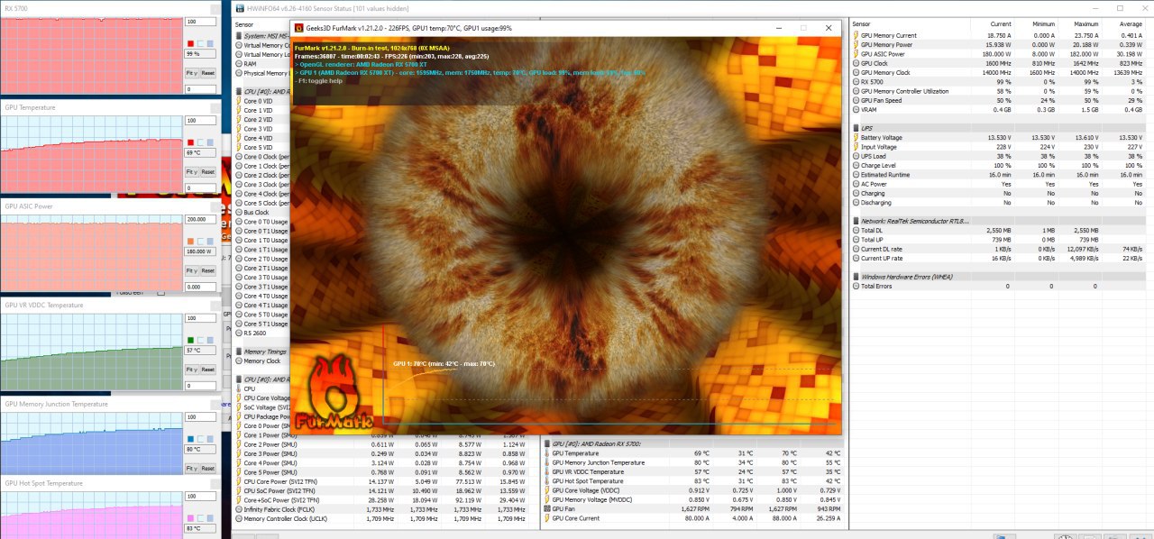
Task: Click the 200.000 maximum field in GPU ASIC Power graph
Action: [x=200, y=219]
